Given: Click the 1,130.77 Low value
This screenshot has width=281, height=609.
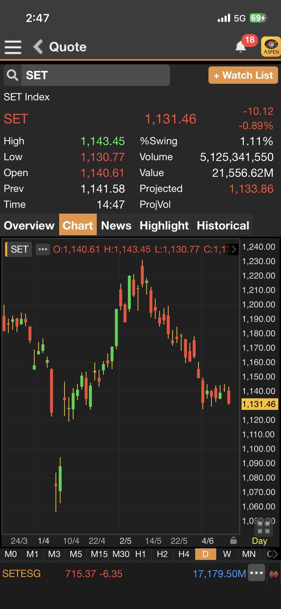Looking at the screenshot, I should tap(102, 157).
